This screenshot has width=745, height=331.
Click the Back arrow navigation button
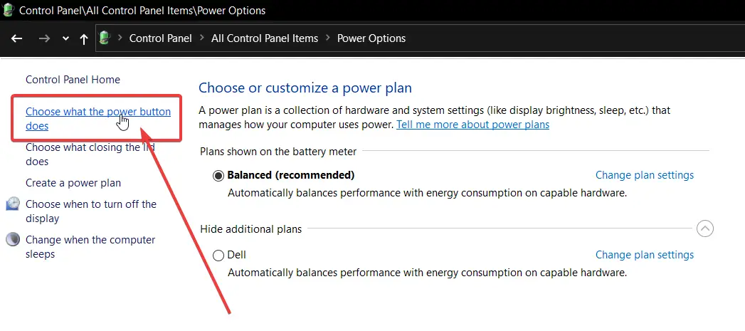pyautogui.click(x=17, y=38)
